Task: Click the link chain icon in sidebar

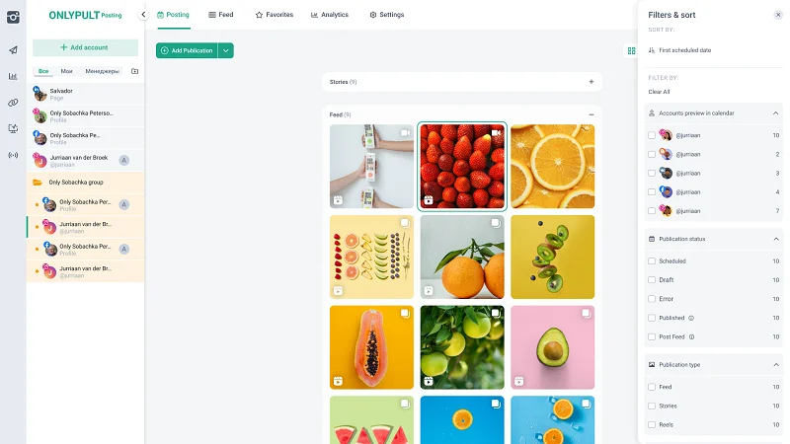Action: [13, 103]
